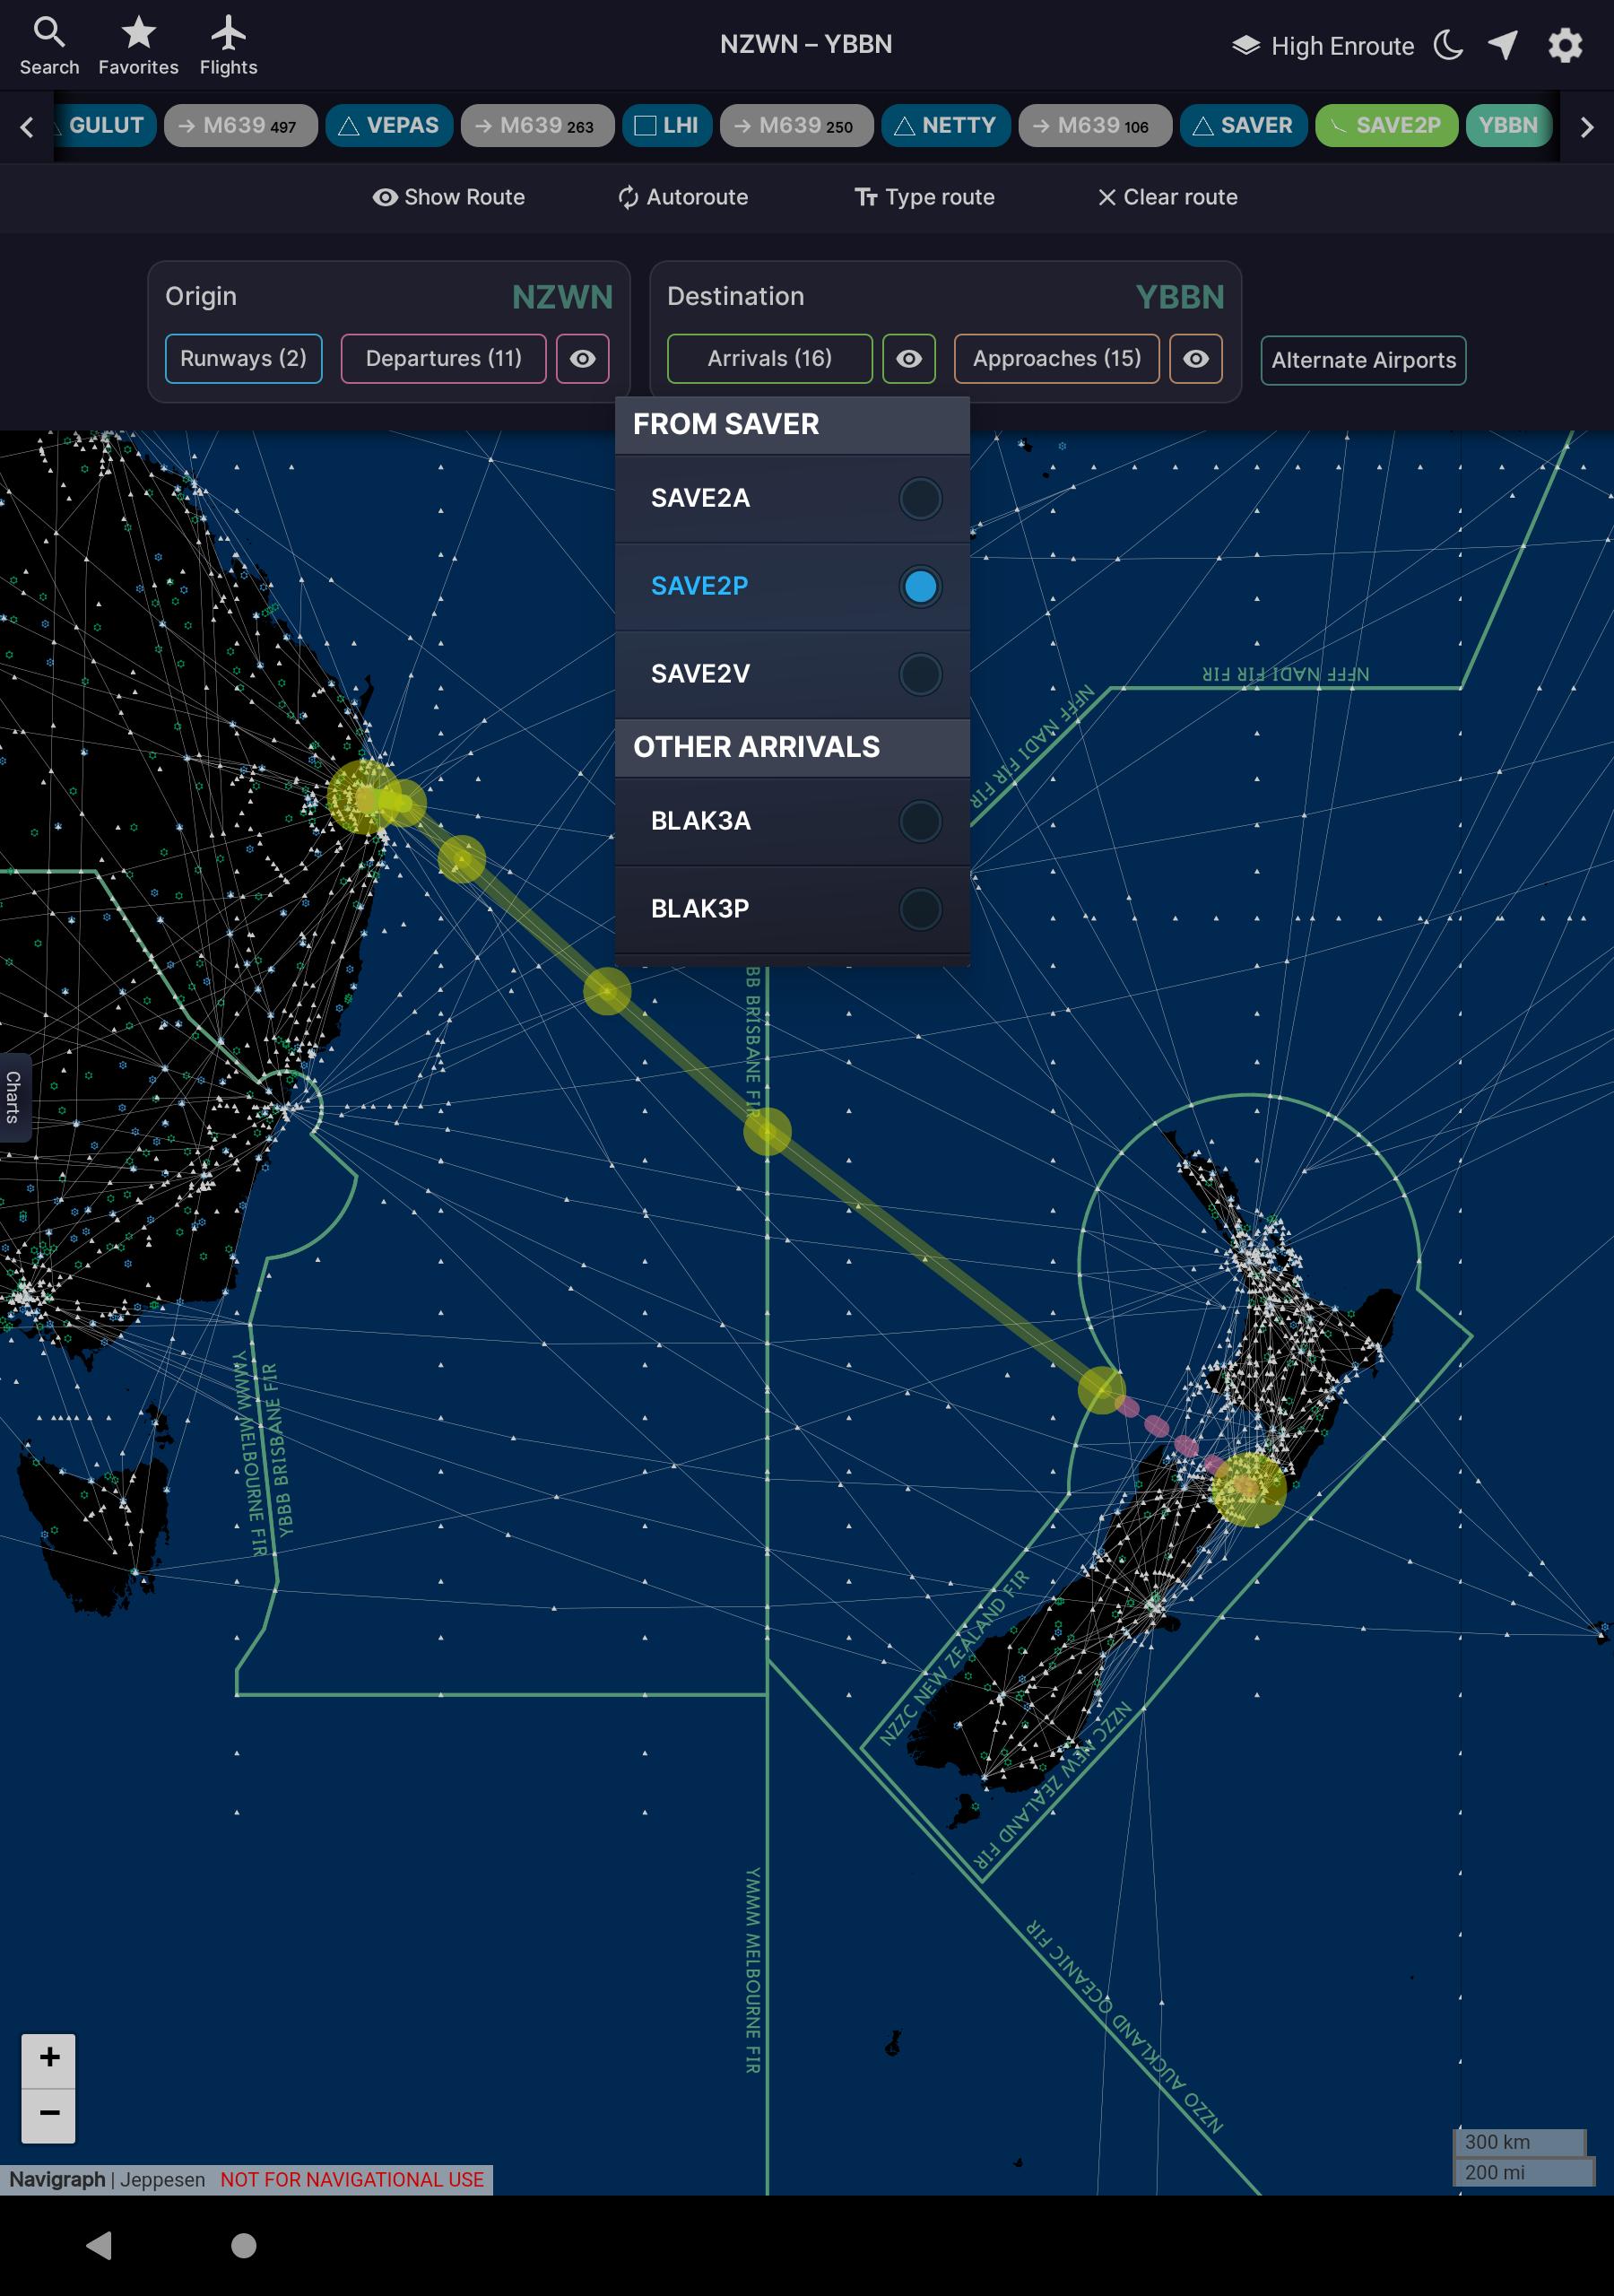Click Show Route button
The width and height of the screenshot is (1614, 2296).
(x=449, y=197)
